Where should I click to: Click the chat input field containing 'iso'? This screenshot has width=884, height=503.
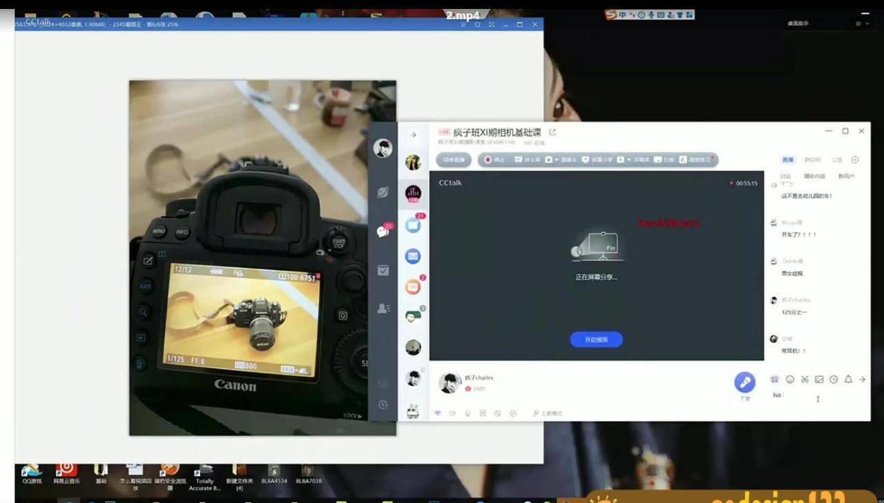click(815, 395)
